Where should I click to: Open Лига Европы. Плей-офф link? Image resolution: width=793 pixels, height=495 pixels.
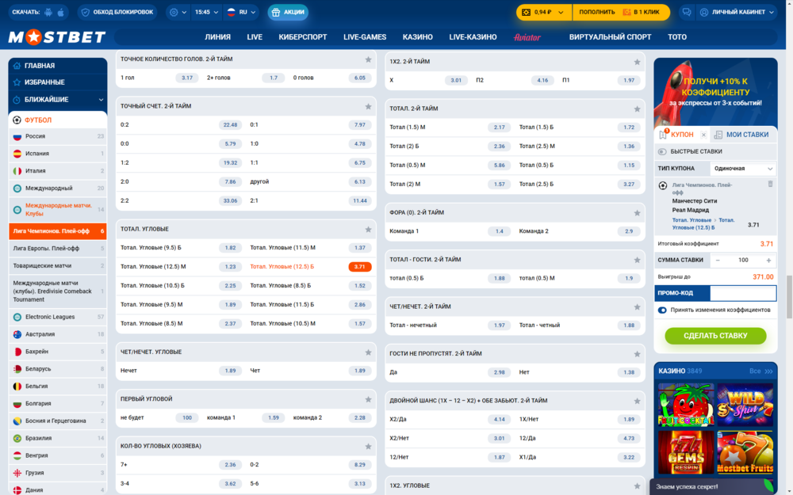58,249
